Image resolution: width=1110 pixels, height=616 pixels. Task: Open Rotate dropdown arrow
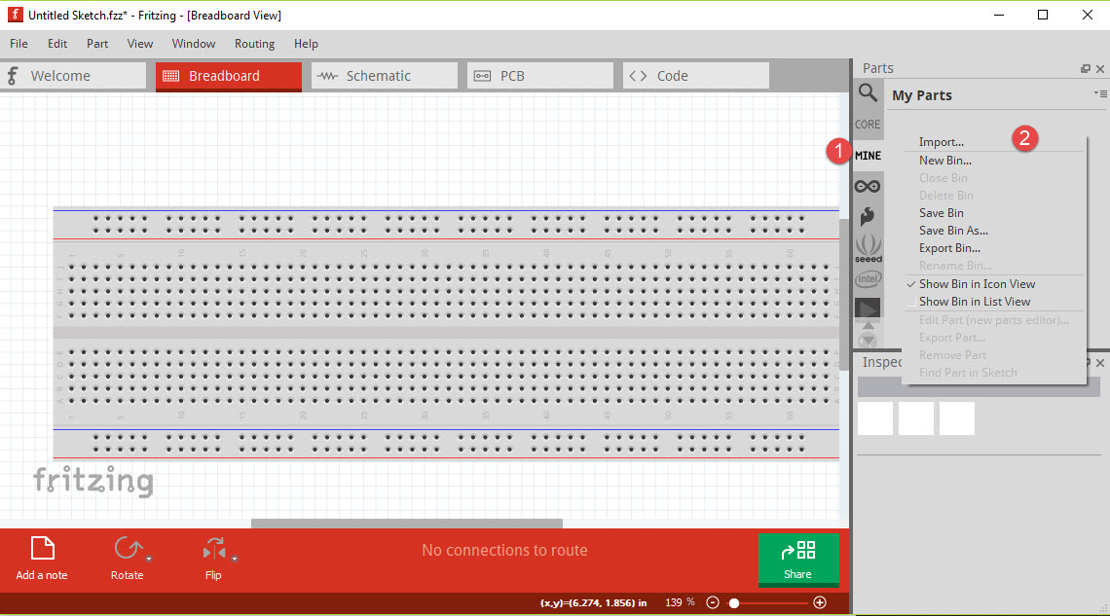[149, 559]
